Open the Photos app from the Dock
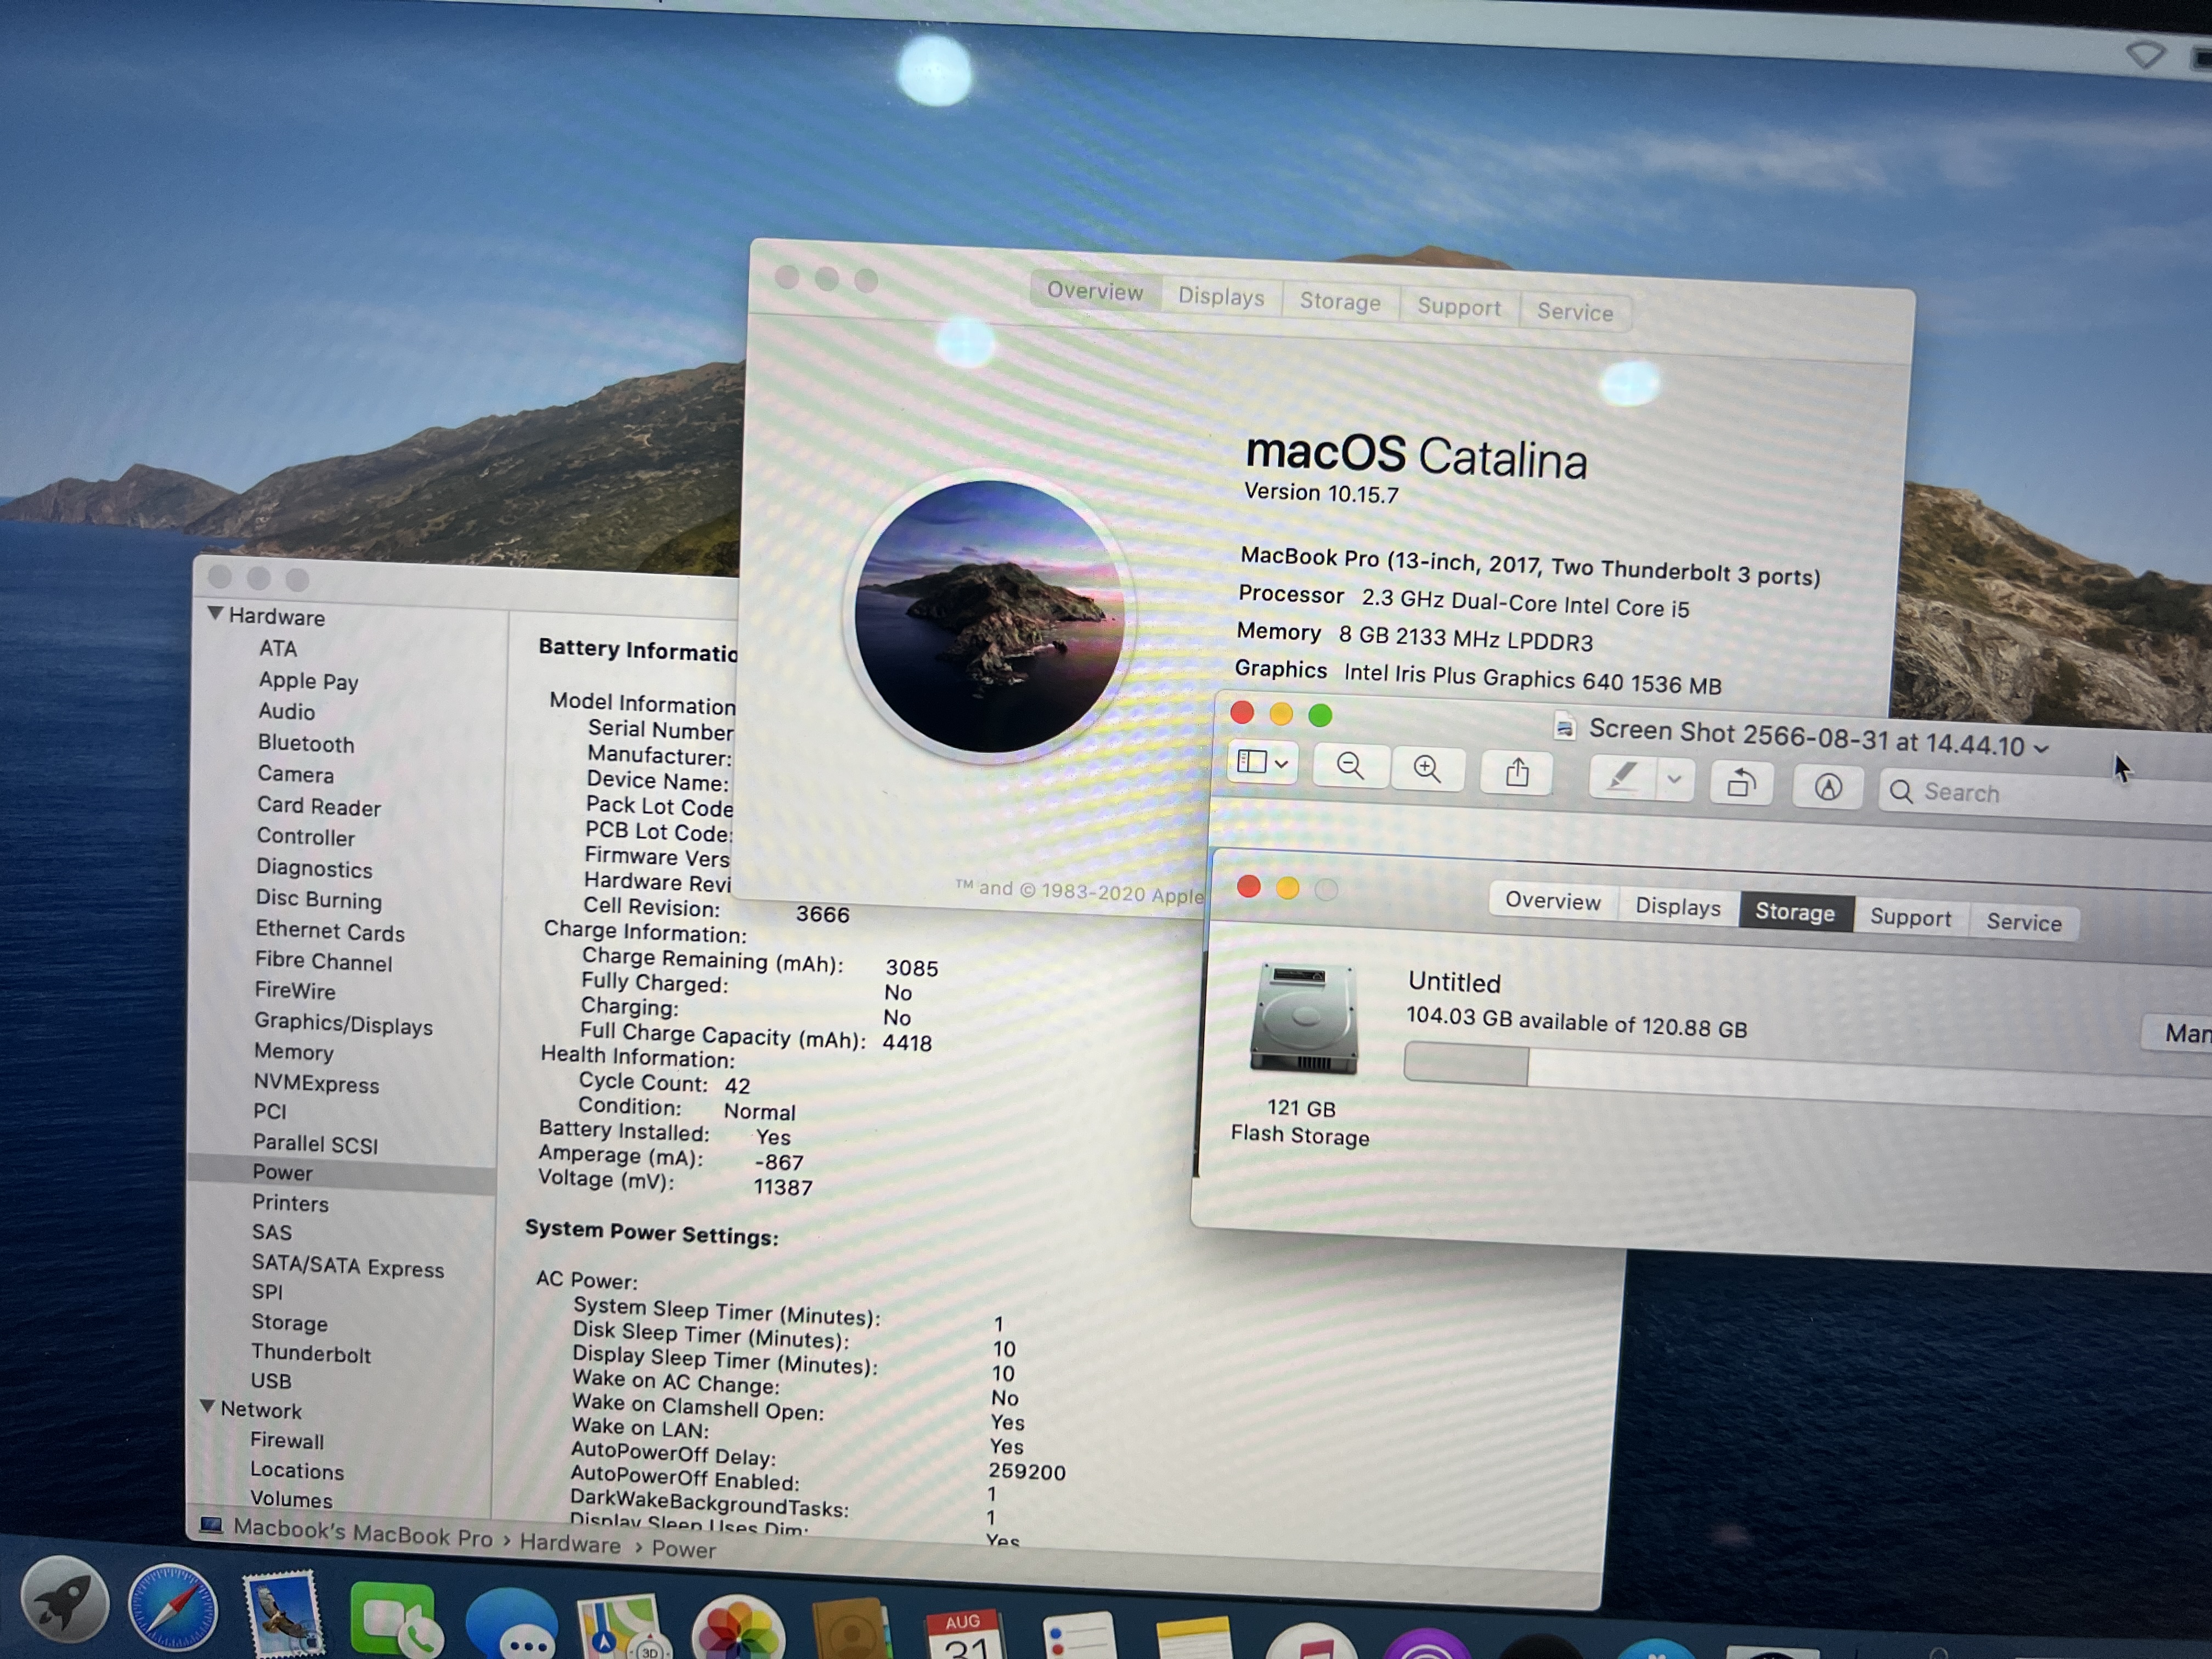 point(738,1633)
